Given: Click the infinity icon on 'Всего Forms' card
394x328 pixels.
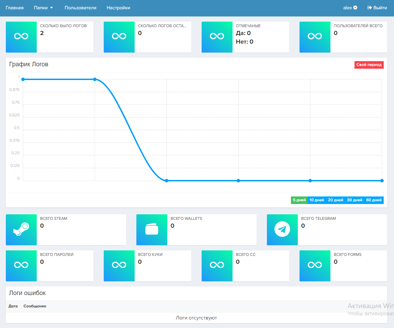Looking at the screenshot, I should pos(315,265).
